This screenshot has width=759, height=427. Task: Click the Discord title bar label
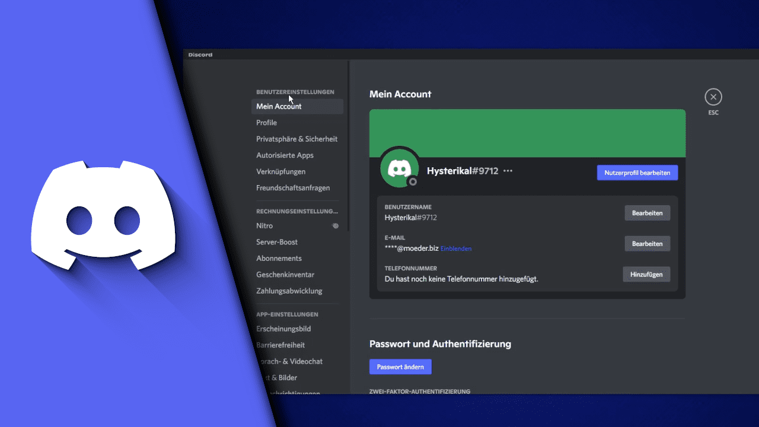point(200,55)
